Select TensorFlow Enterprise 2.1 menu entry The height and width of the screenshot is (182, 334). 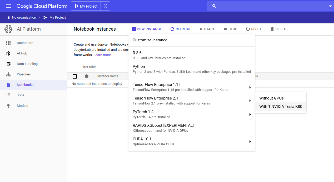(192, 101)
